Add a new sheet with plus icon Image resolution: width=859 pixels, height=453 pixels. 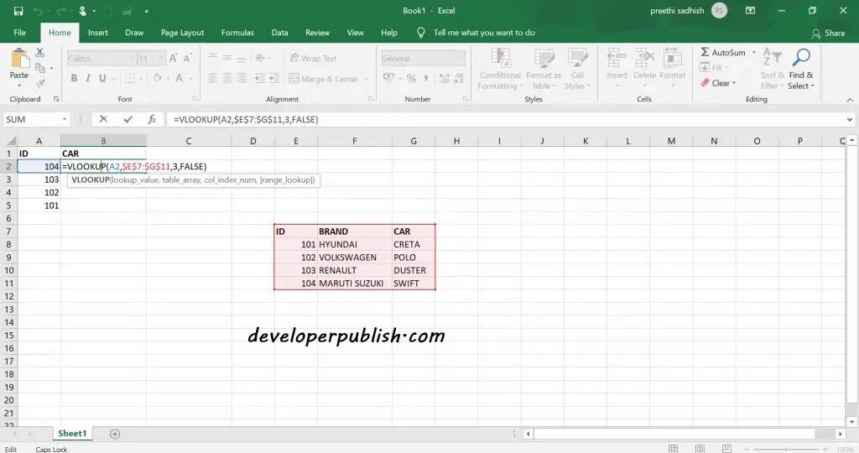pyautogui.click(x=114, y=434)
